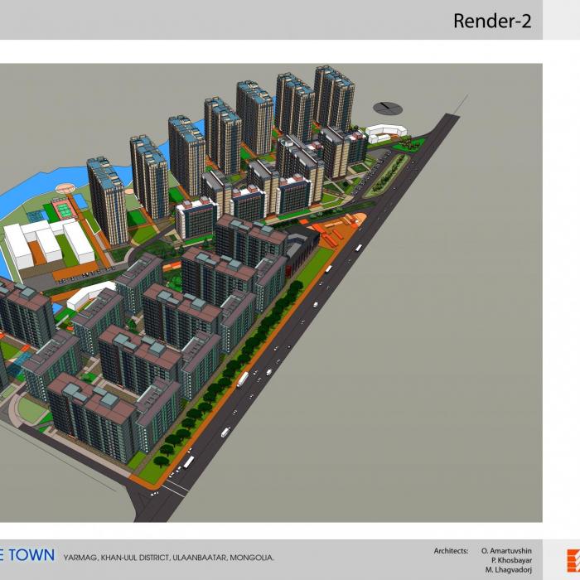Click architect name O. Amartuvshin
Viewport: 580px width, 580px height.
point(506,551)
